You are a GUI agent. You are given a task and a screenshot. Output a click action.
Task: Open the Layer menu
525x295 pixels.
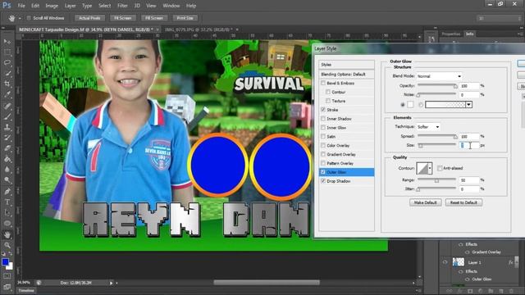pos(70,6)
